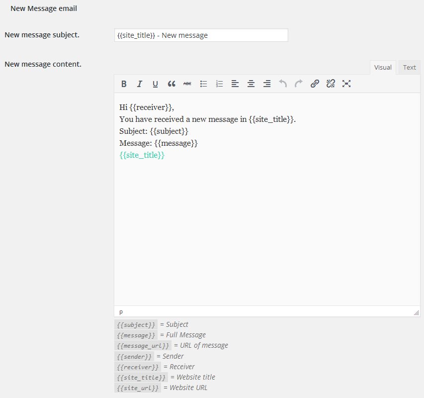Undo the last edit
This screenshot has width=424, height=398.
point(283,84)
